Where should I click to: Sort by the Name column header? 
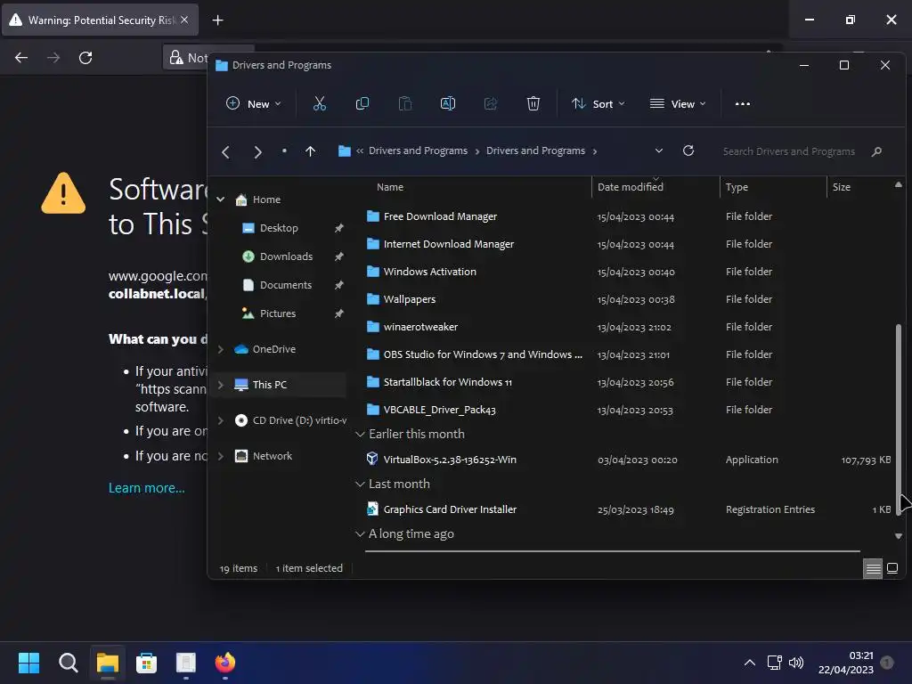(390, 187)
